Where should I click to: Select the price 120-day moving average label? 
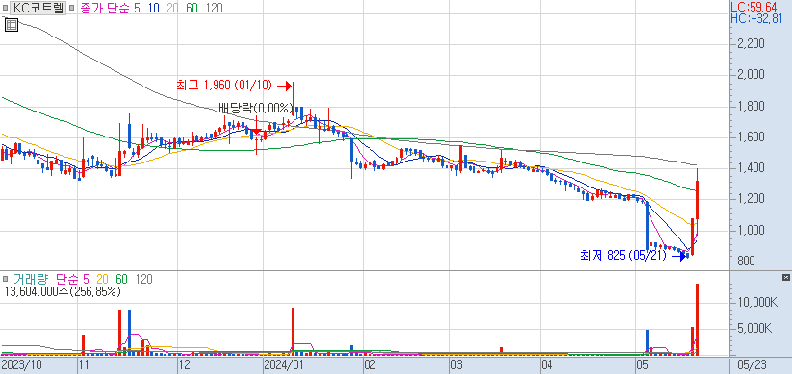(215, 8)
